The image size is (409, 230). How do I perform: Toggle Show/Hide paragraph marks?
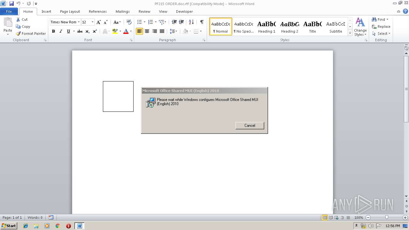point(202,22)
